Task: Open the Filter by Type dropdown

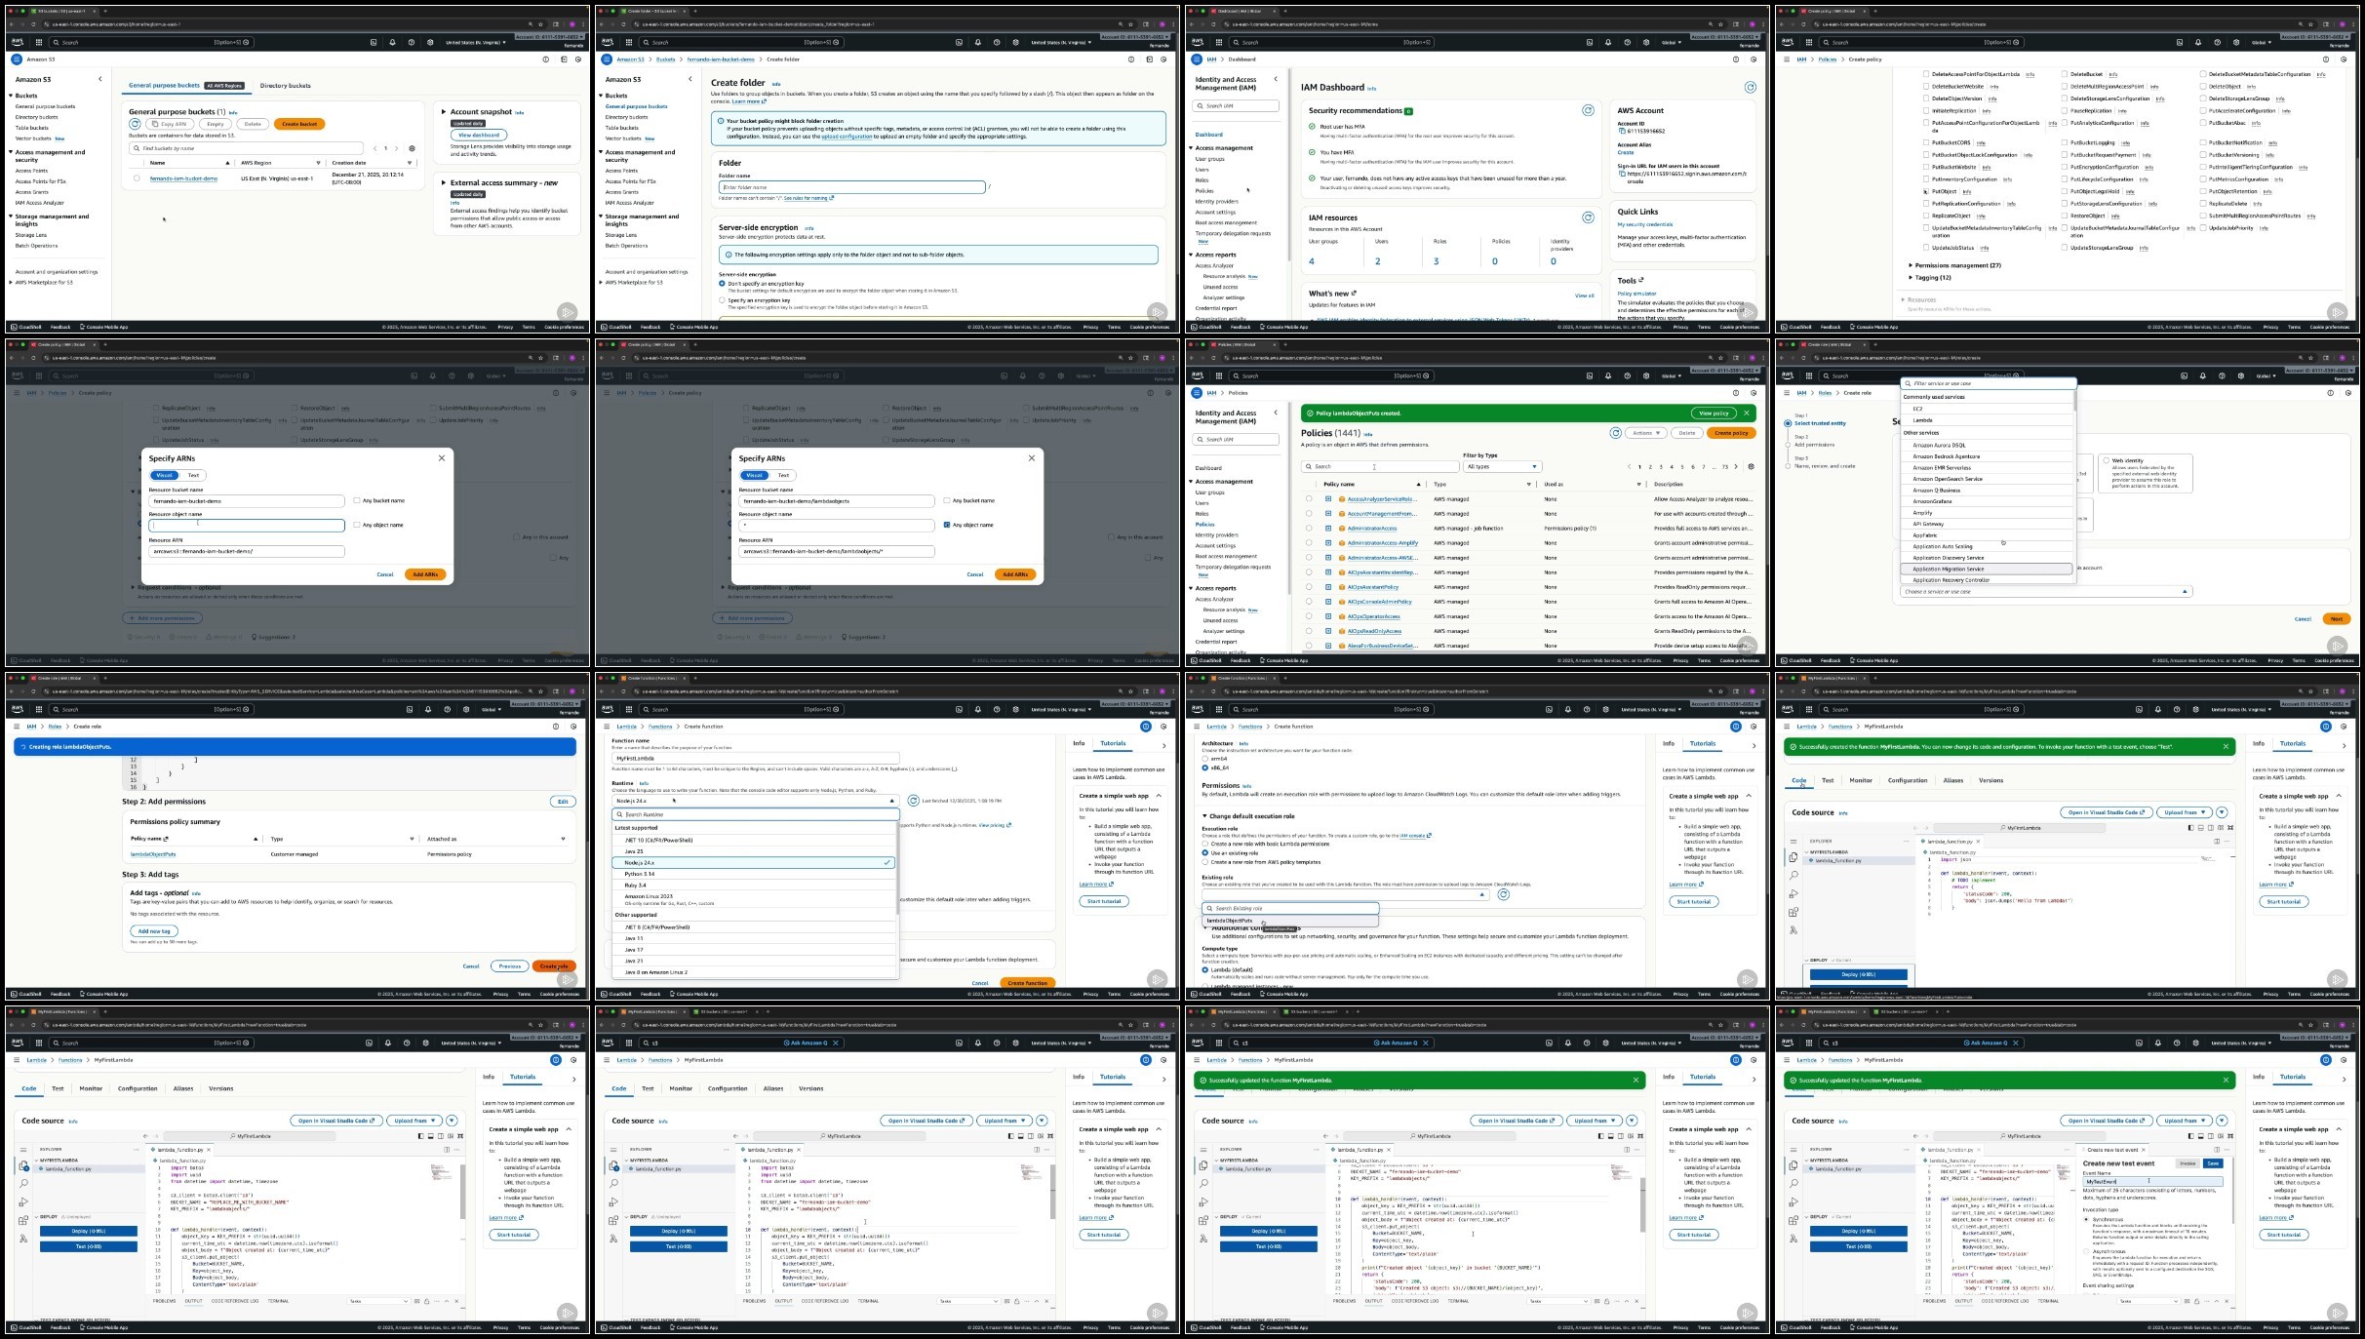Action: (x=1501, y=466)
